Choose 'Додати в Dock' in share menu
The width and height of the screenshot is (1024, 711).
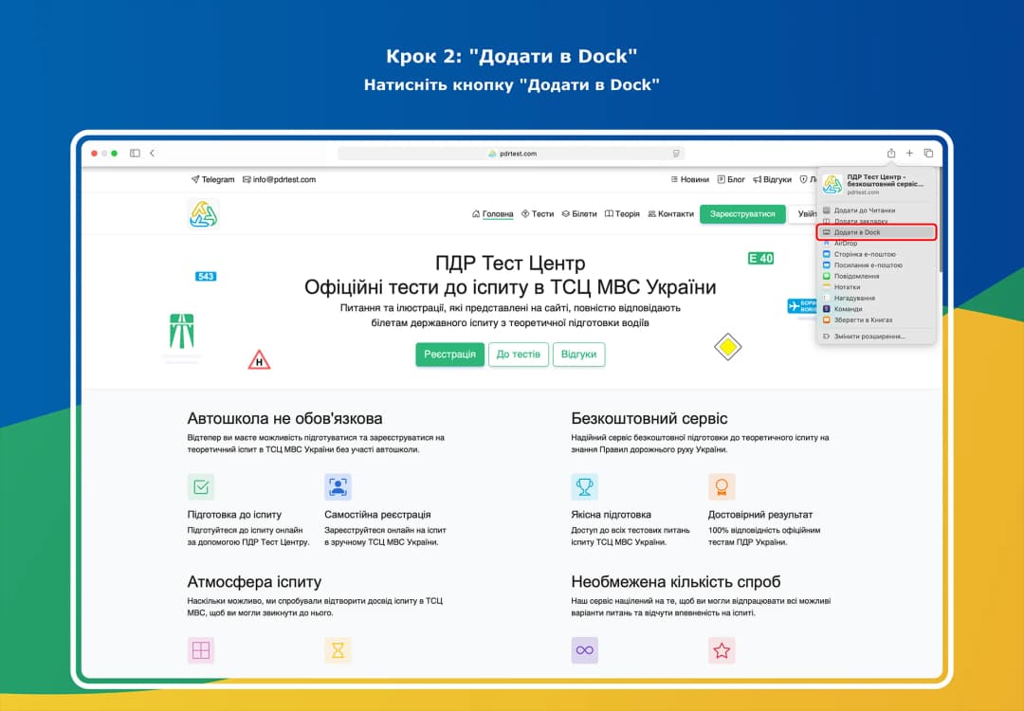pyautogui.click(x=876, y=232)
